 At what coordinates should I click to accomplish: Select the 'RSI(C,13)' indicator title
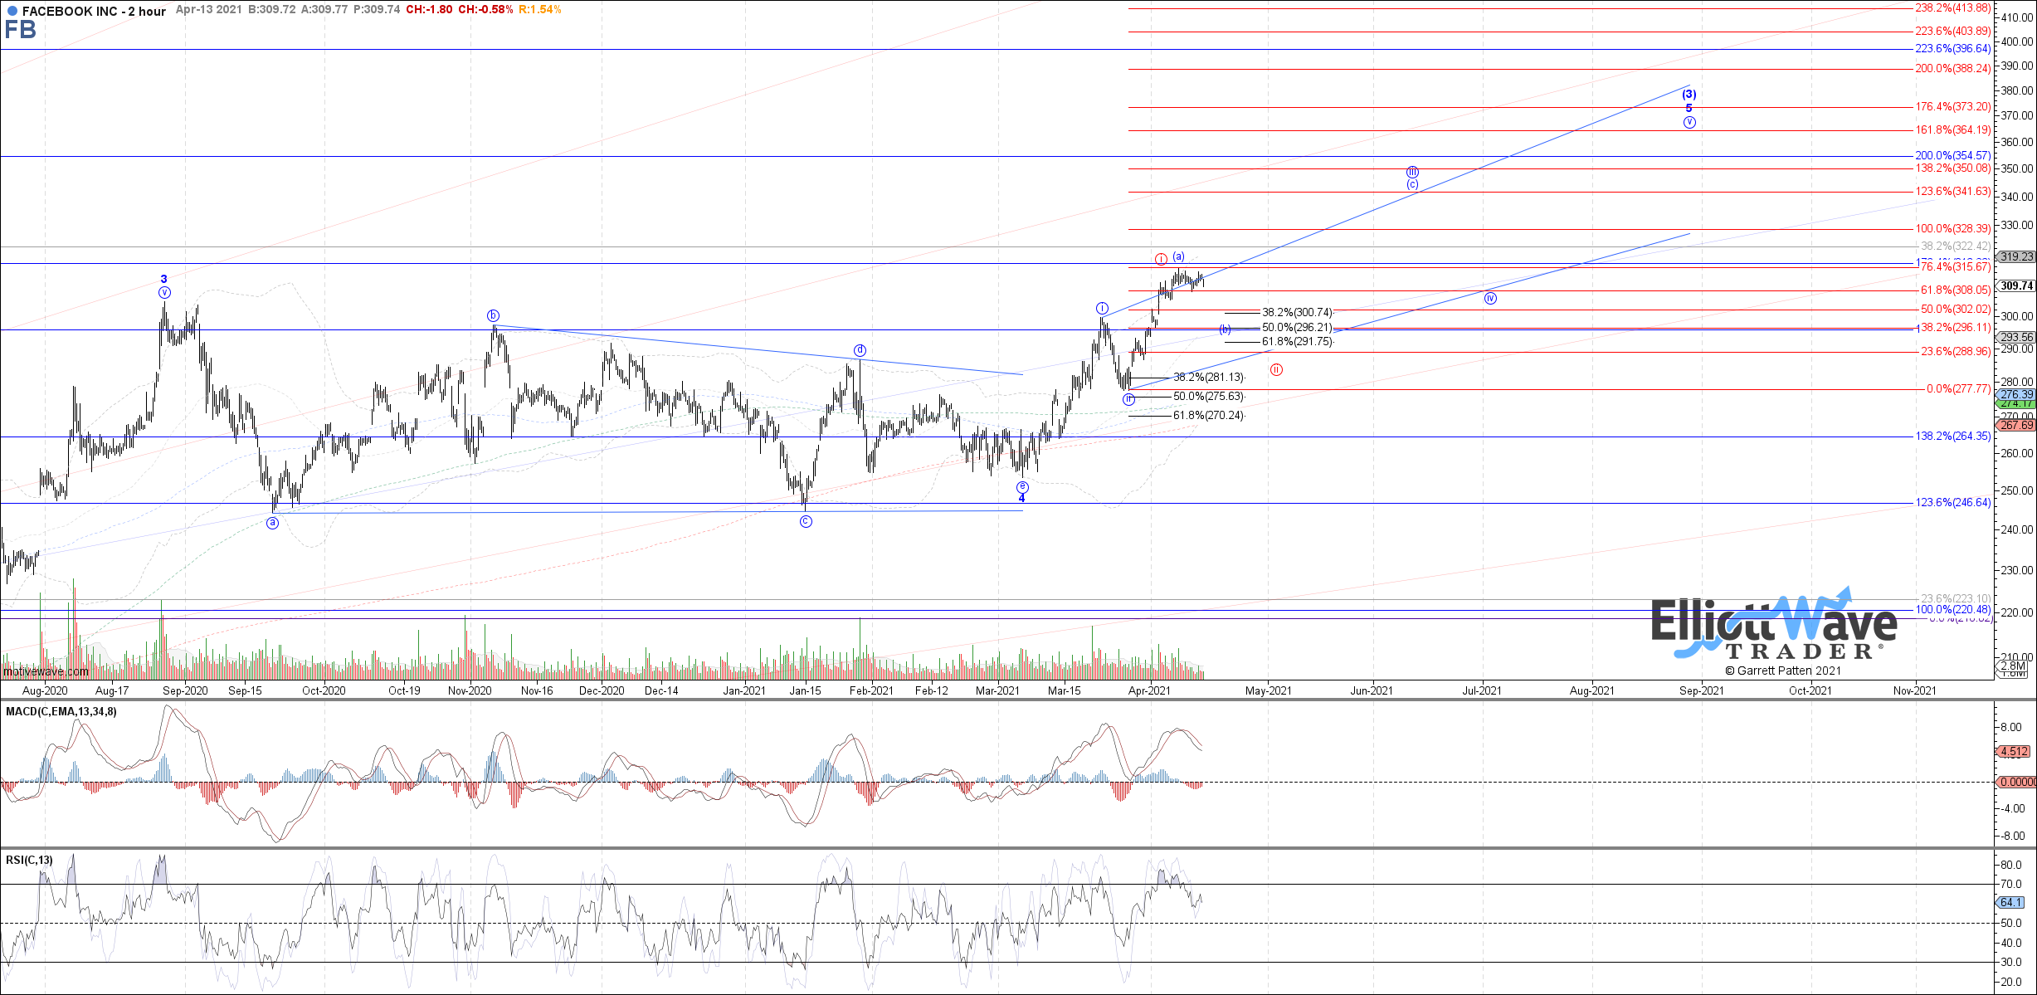pos(29,861)
